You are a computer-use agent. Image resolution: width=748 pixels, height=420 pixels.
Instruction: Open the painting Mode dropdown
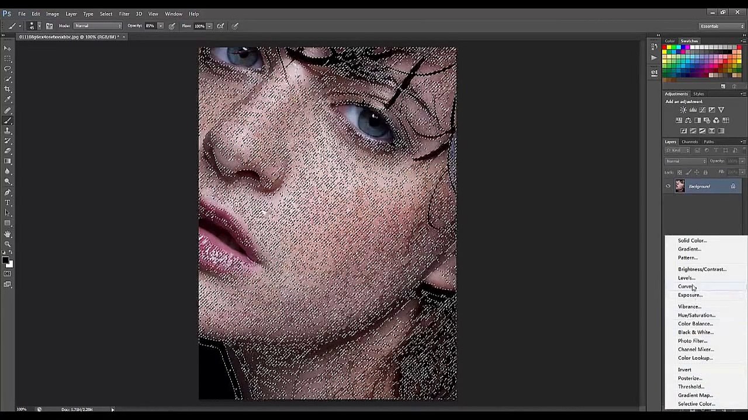click(x=98, y=26)
